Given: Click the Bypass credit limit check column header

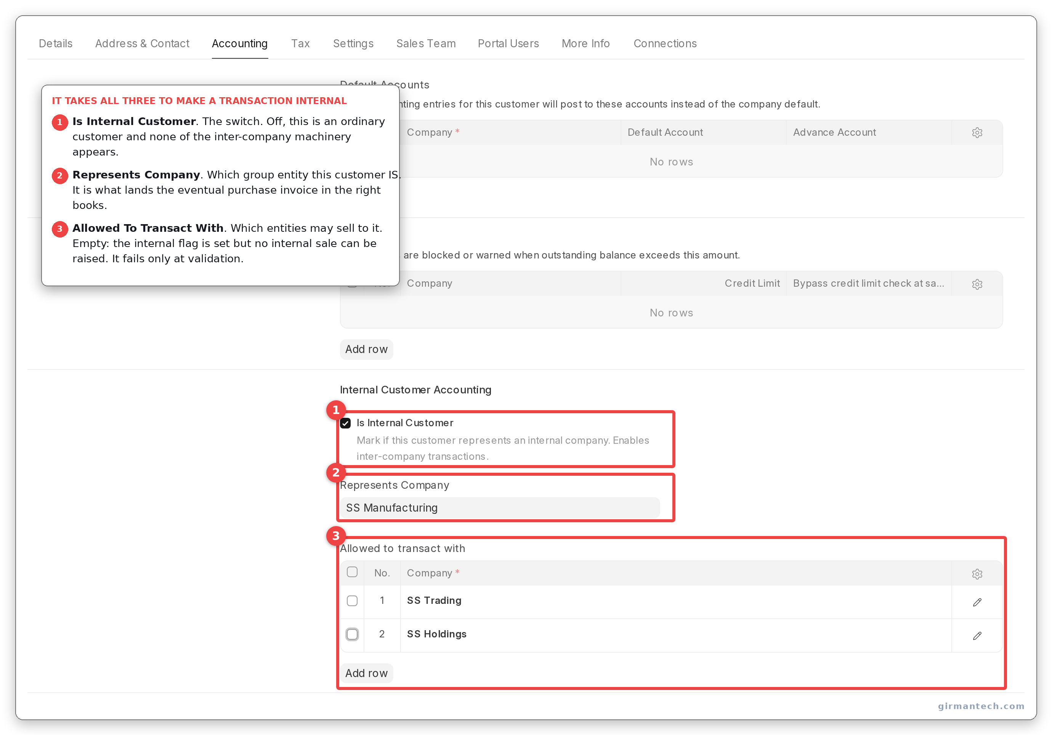Looking at the screenshot, I should [x=869, y=283].
